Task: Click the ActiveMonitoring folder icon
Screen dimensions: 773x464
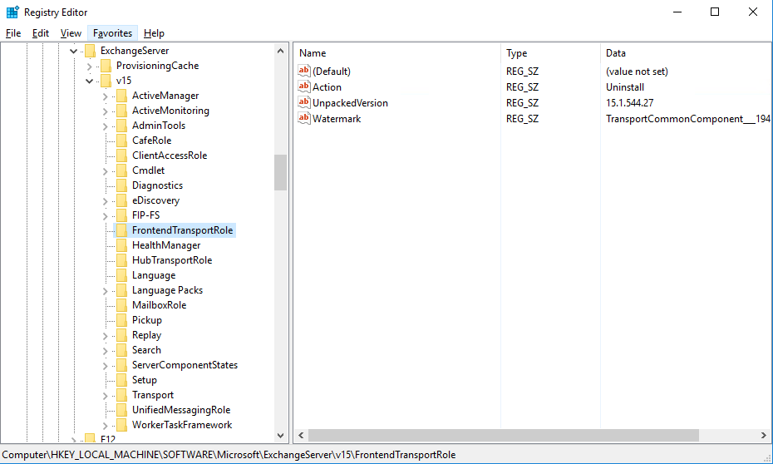Action: [121, 111]
